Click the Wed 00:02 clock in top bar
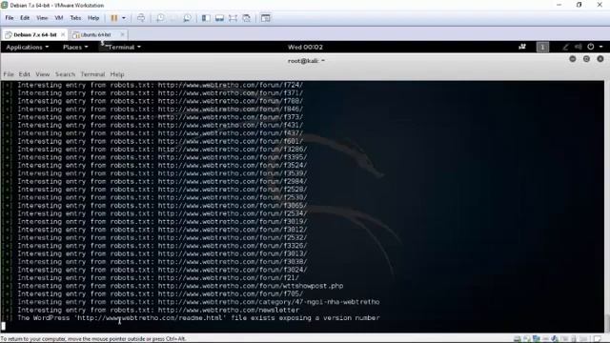The image size is (610, 343). [305, 47]
